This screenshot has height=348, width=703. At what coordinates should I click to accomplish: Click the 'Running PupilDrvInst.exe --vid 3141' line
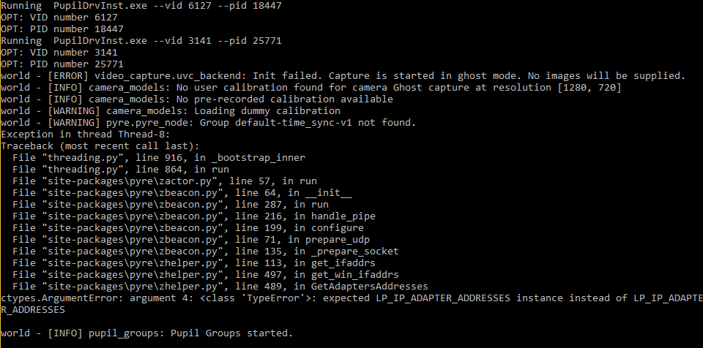coord(141,41)
